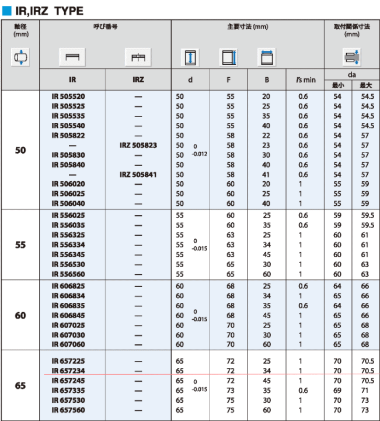Click the 軸径 (mm) header
380x421 pixels.
(x=21, y=30)
